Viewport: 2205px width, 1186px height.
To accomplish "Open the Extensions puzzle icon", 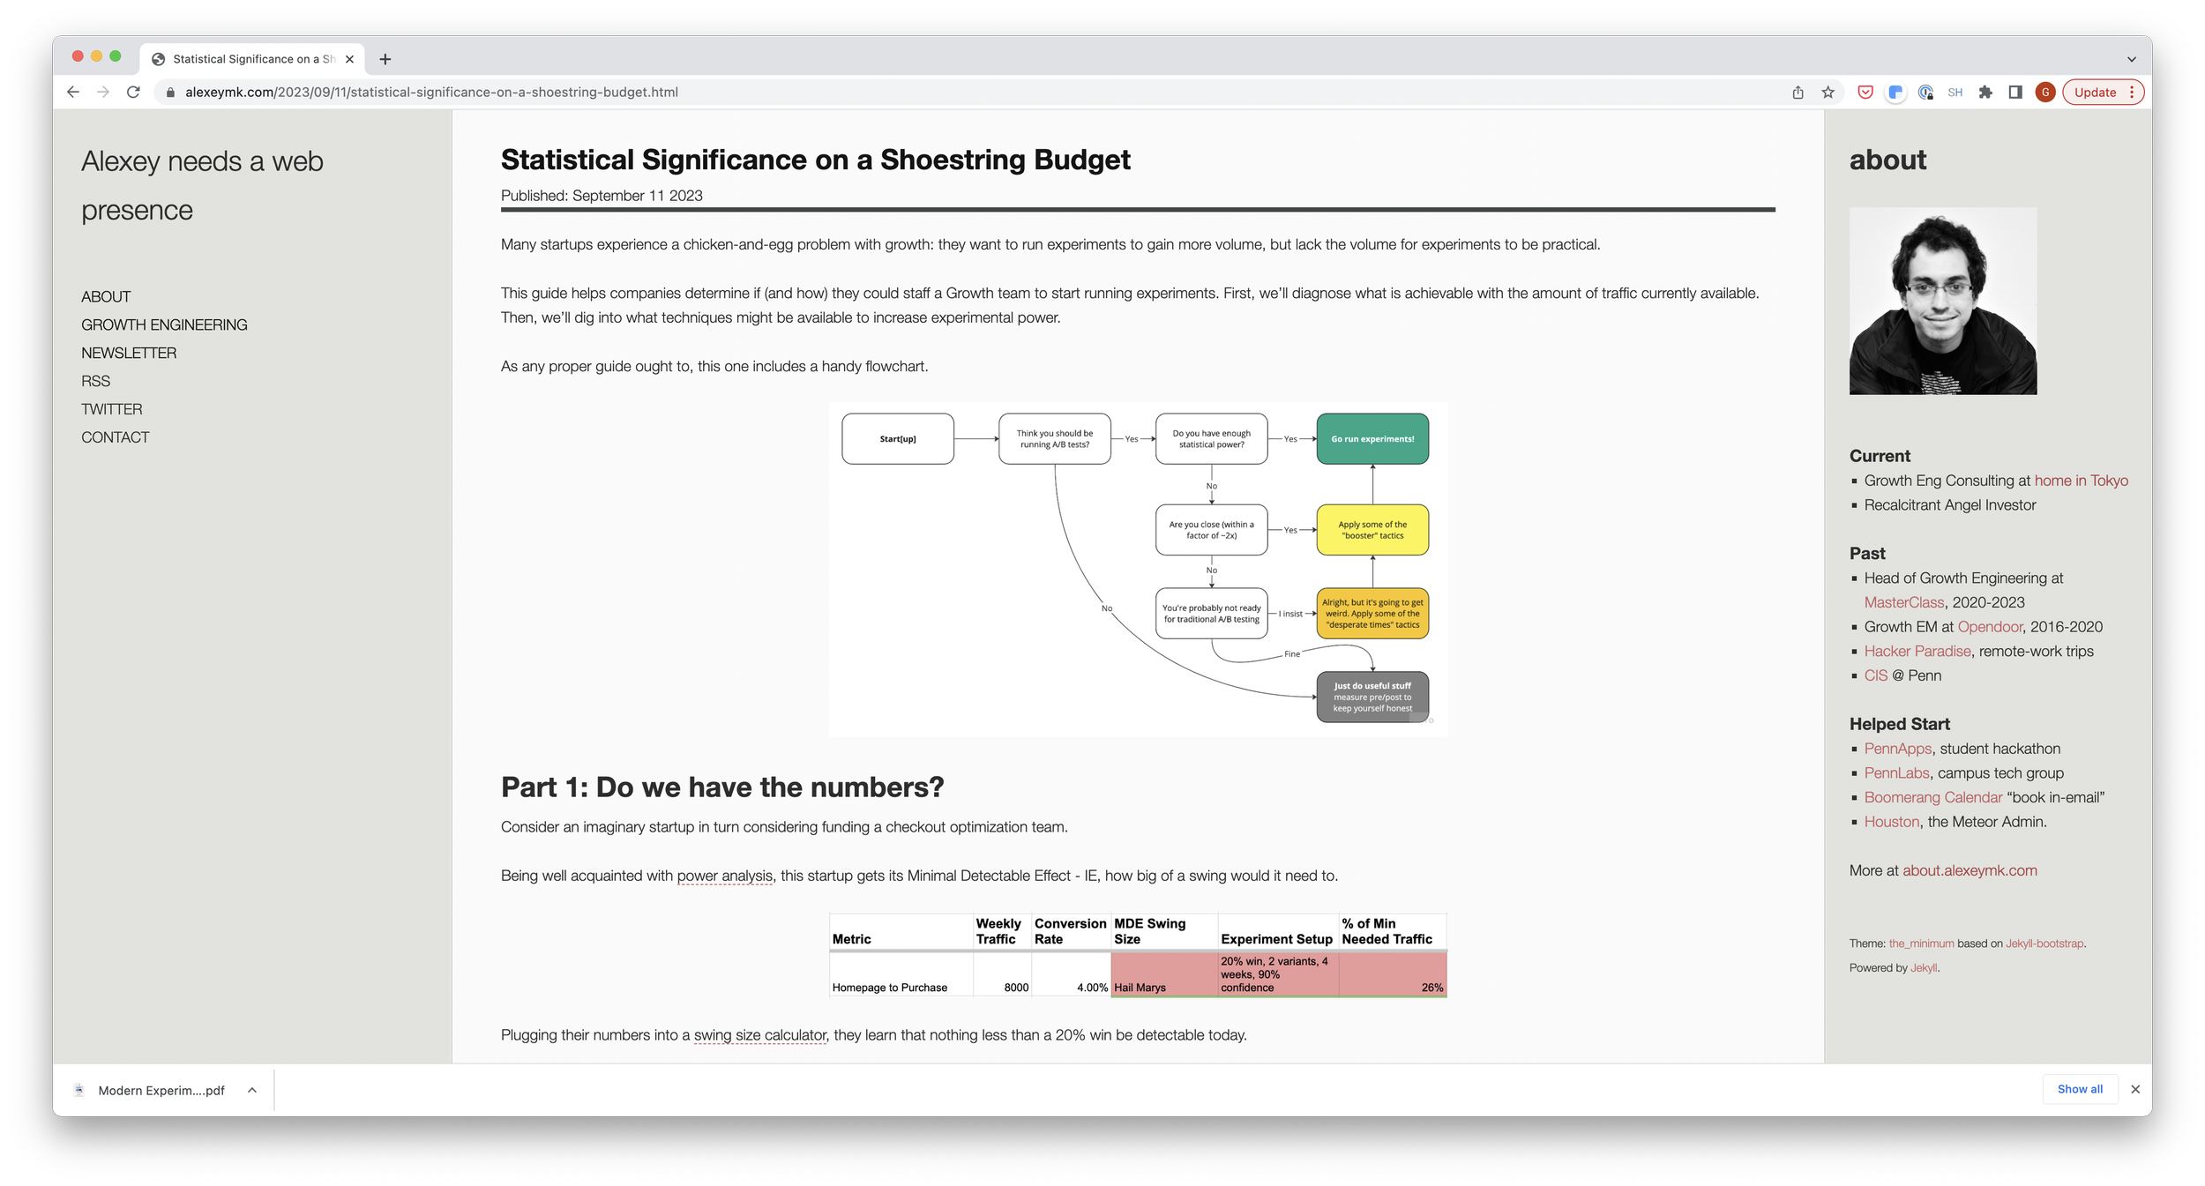I will [1985, 92].
